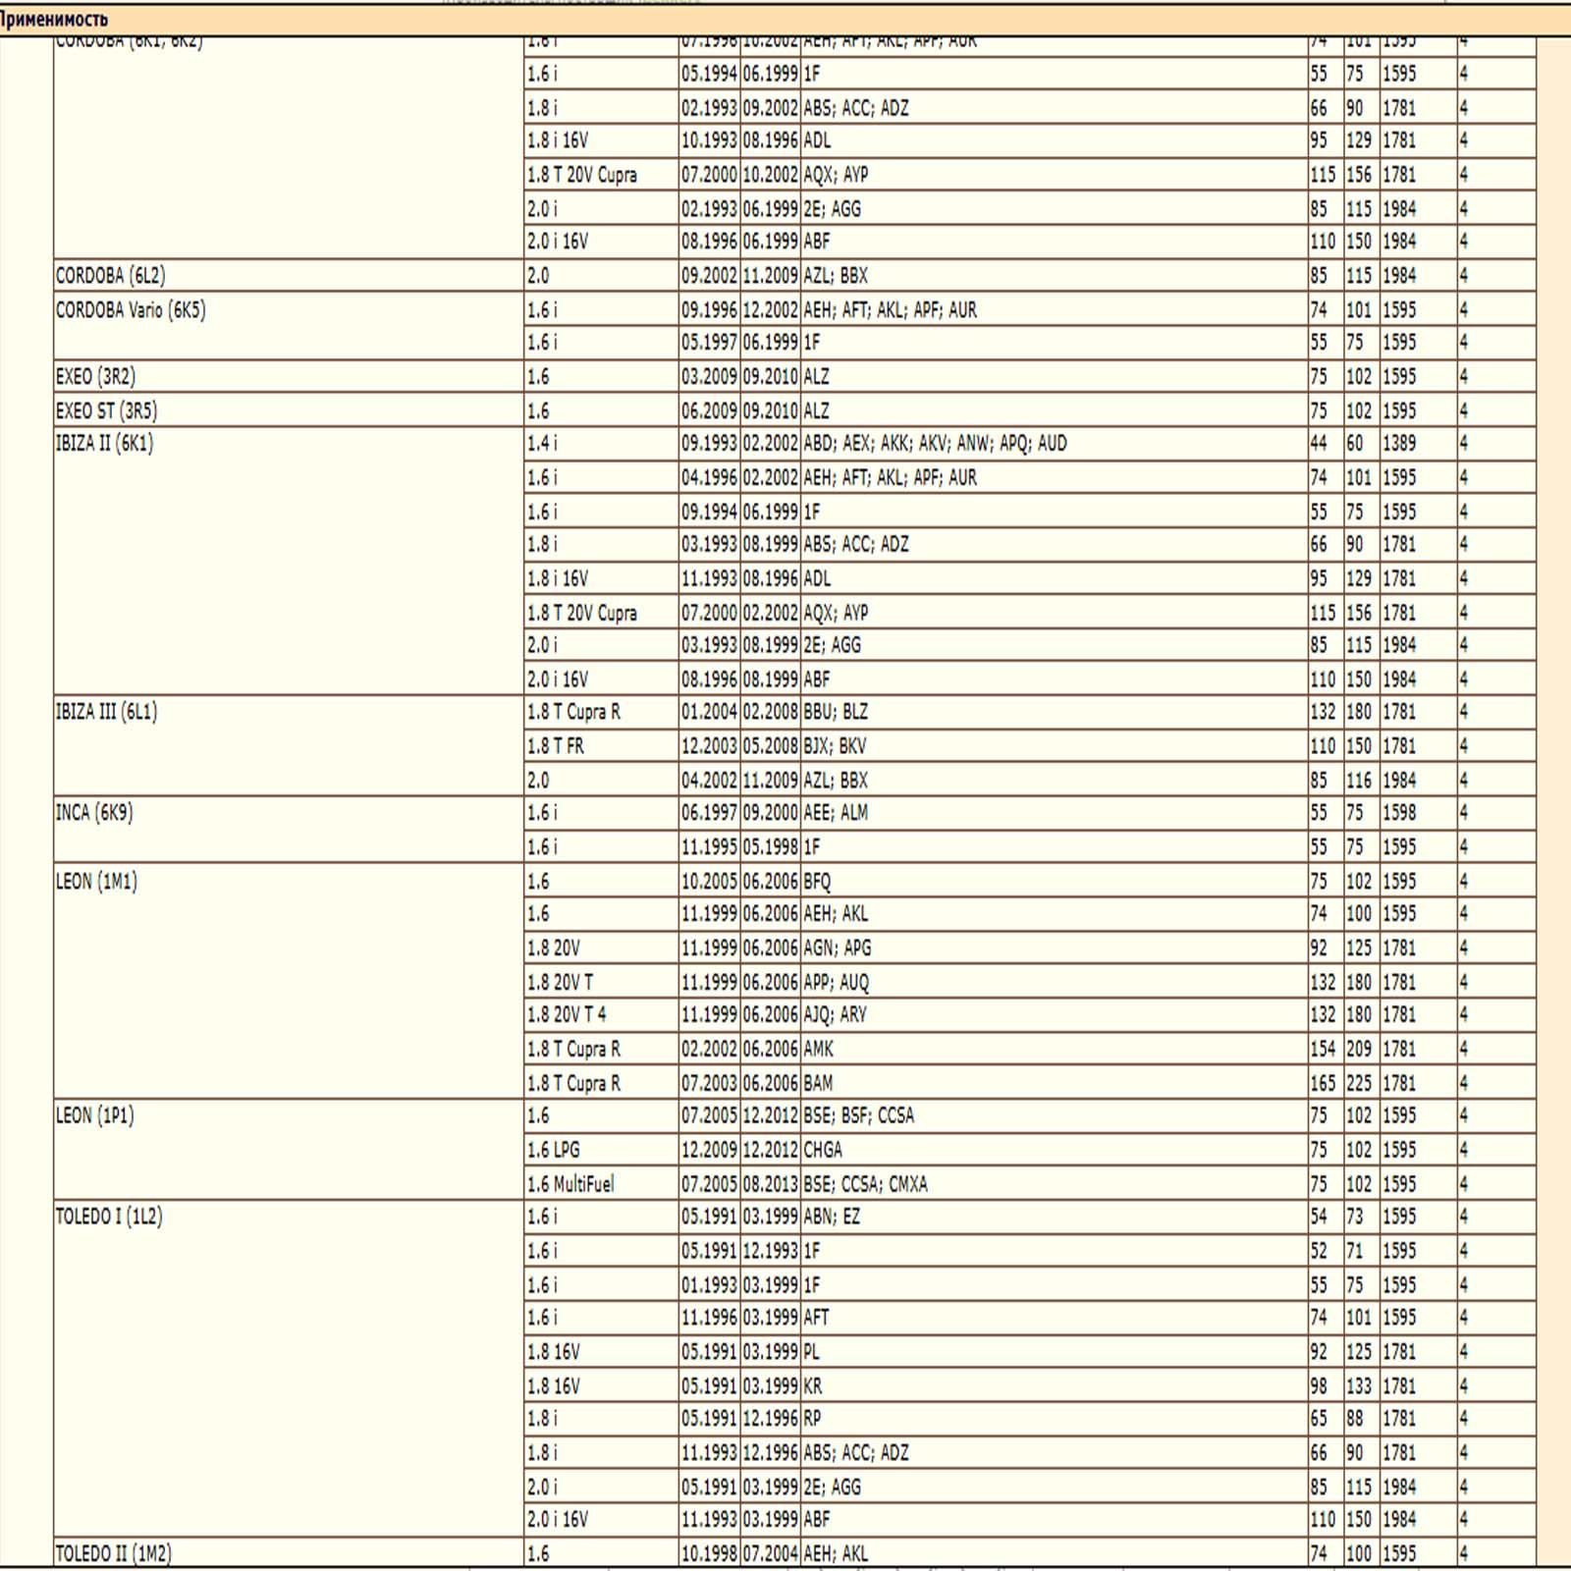Click the 1.8 T FR engine cell
Image resolution: width=1571 pixels, height=1571 pixels.
556,746
